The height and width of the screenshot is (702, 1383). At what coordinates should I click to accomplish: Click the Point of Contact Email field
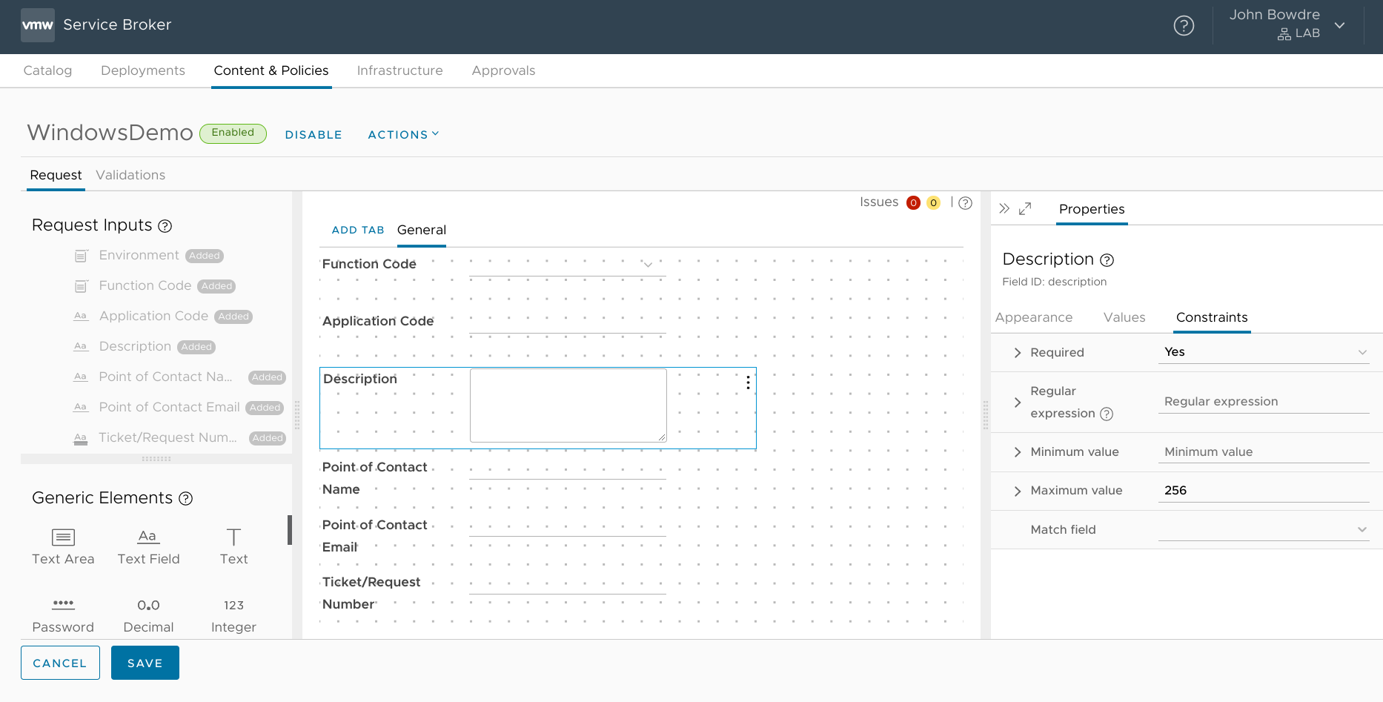[568, 526]
